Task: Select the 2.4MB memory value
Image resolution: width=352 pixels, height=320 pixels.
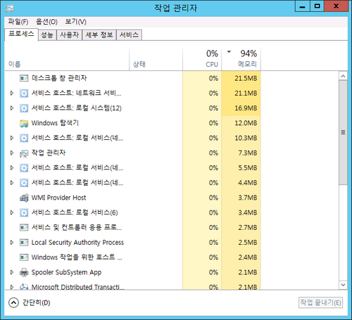Action: [248, 257]
